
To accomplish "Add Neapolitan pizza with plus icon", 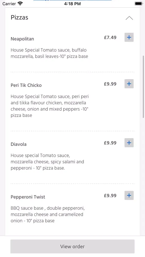I will pyautogui.click(x=129, y=37).
